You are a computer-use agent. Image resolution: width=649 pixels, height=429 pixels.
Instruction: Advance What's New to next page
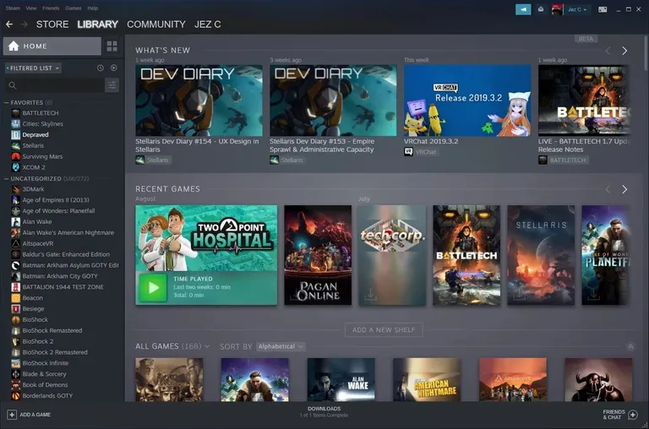(624, 51)
